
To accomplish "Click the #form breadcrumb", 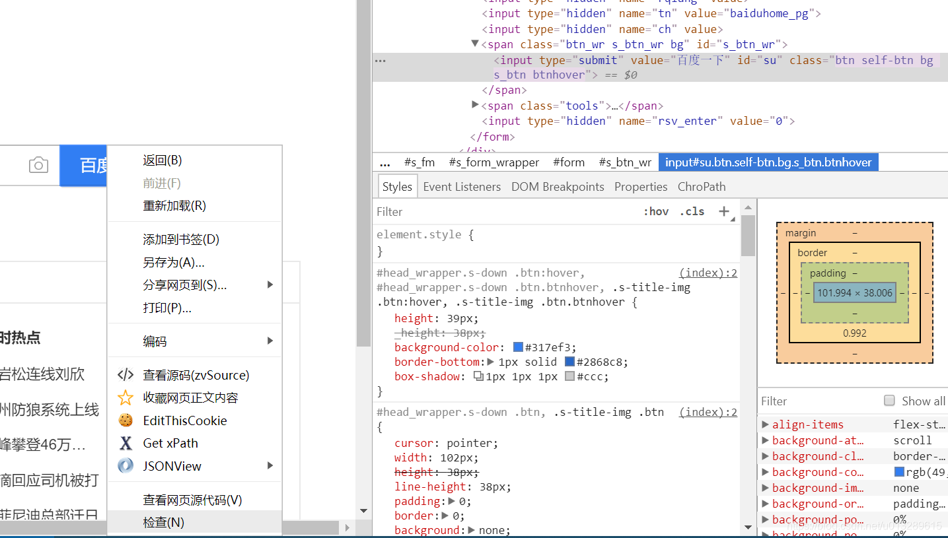I will pos(569,162).
